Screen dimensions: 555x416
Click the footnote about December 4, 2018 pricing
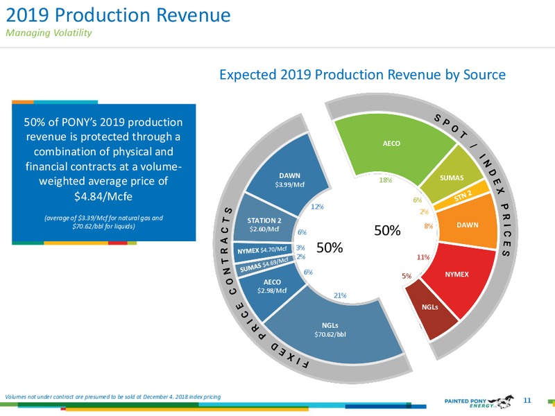113,397
